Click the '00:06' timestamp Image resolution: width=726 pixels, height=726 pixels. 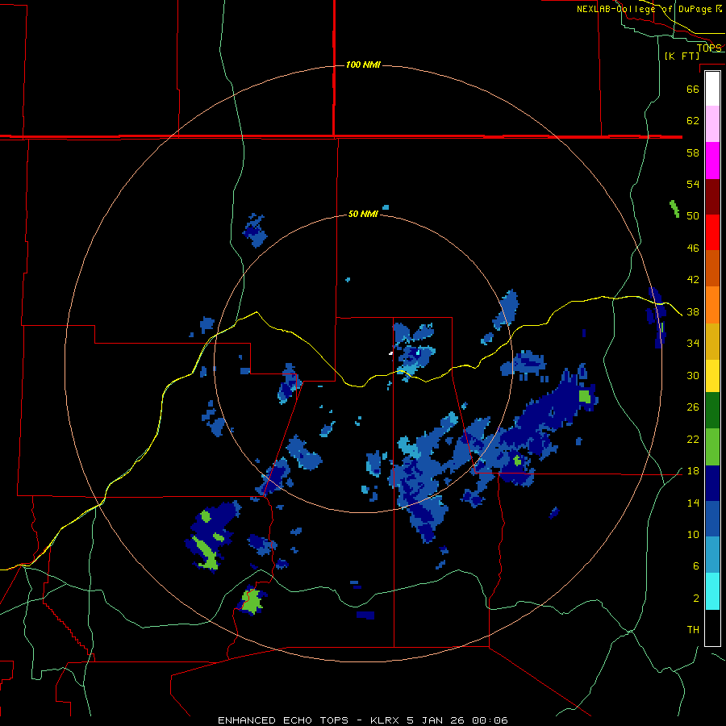pos(490,720)
